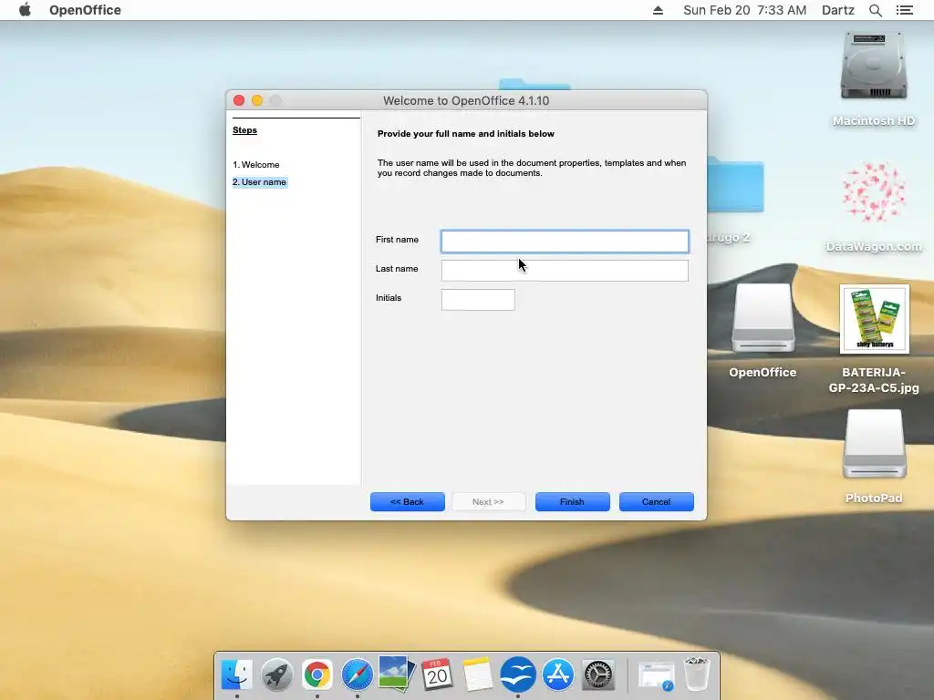Click the Steps heading

[244, 129]
